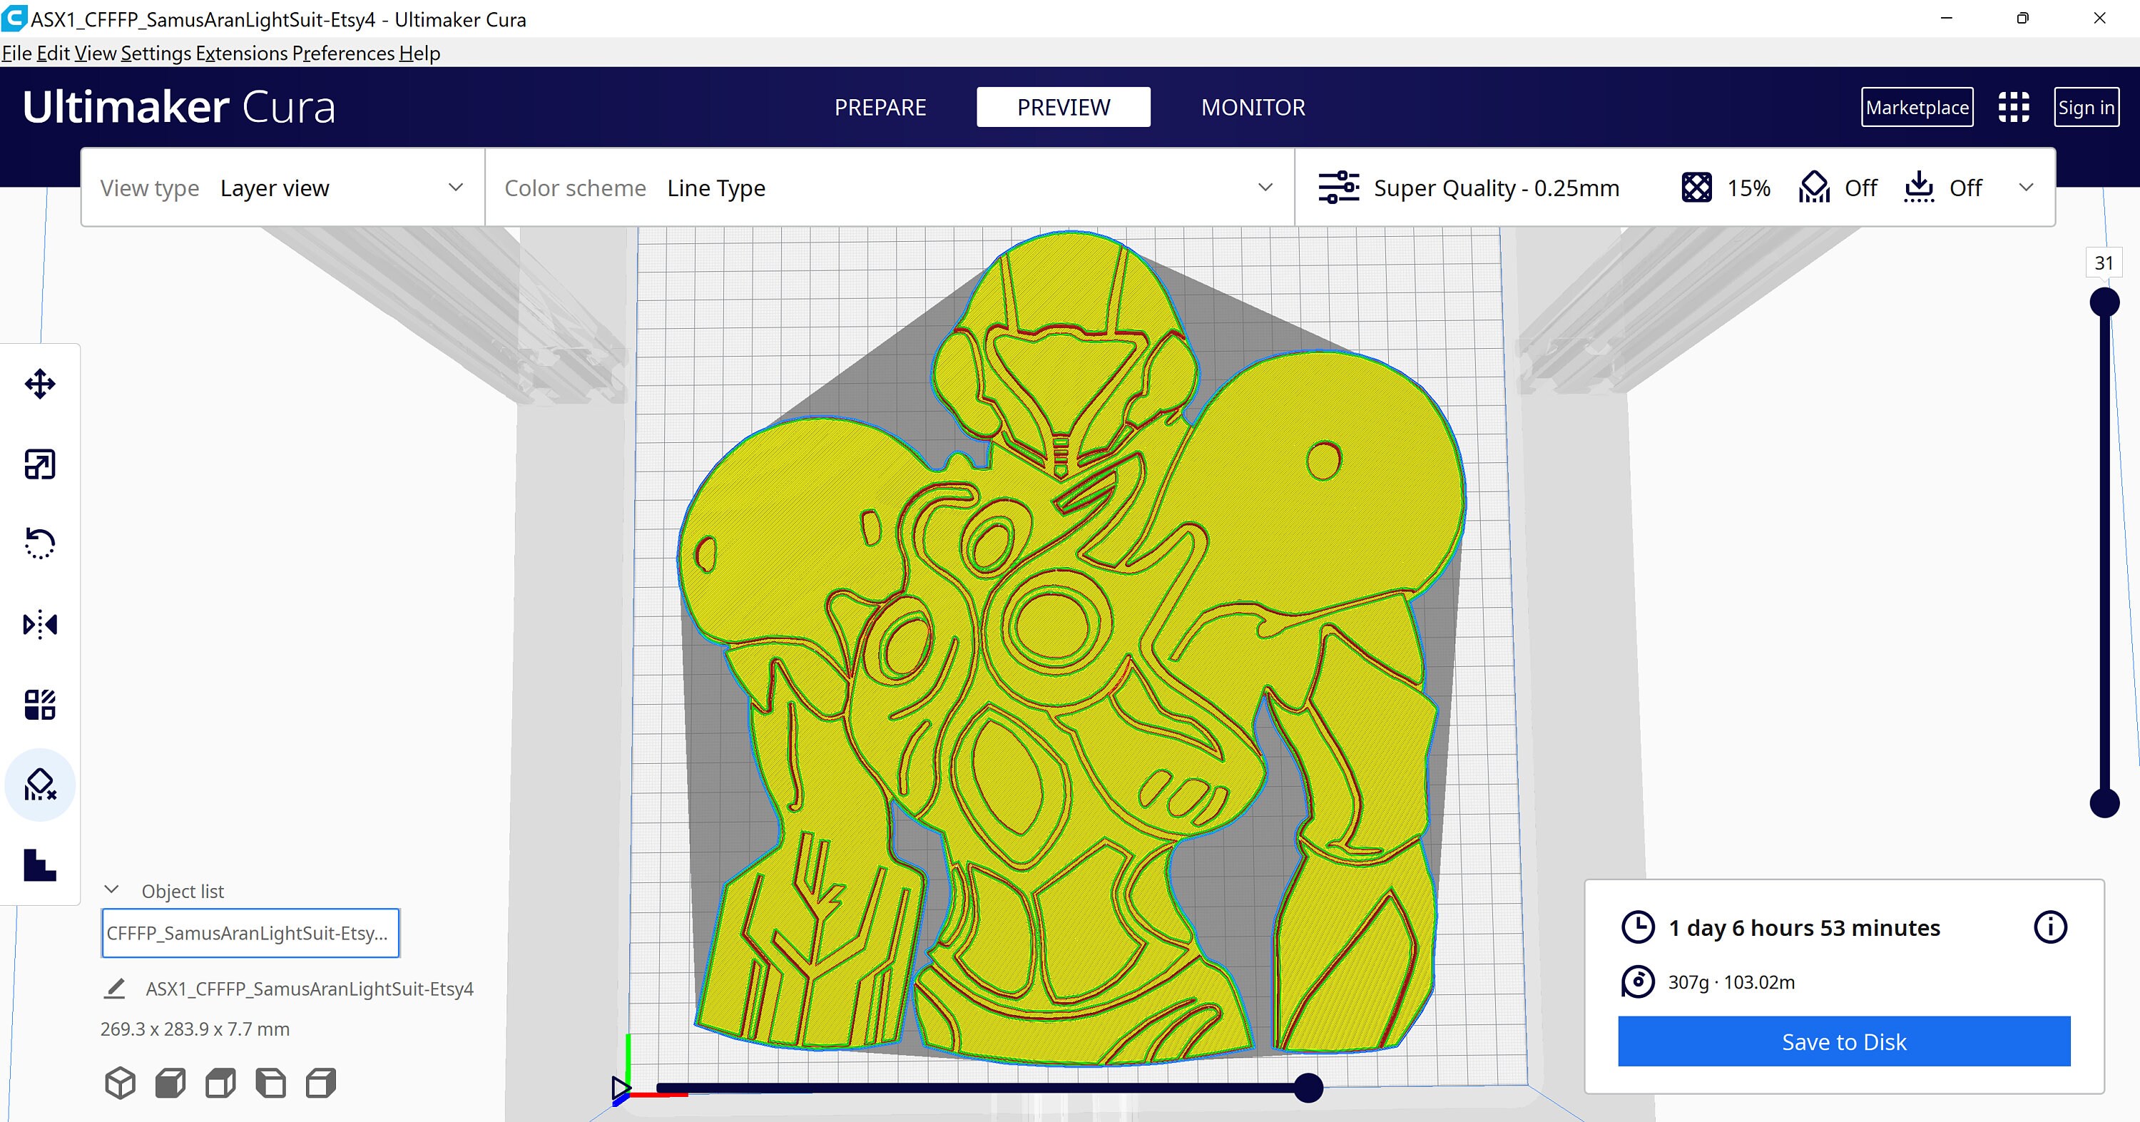
Task: Click the build plate adhesion icon
Action: point(1919,188)
